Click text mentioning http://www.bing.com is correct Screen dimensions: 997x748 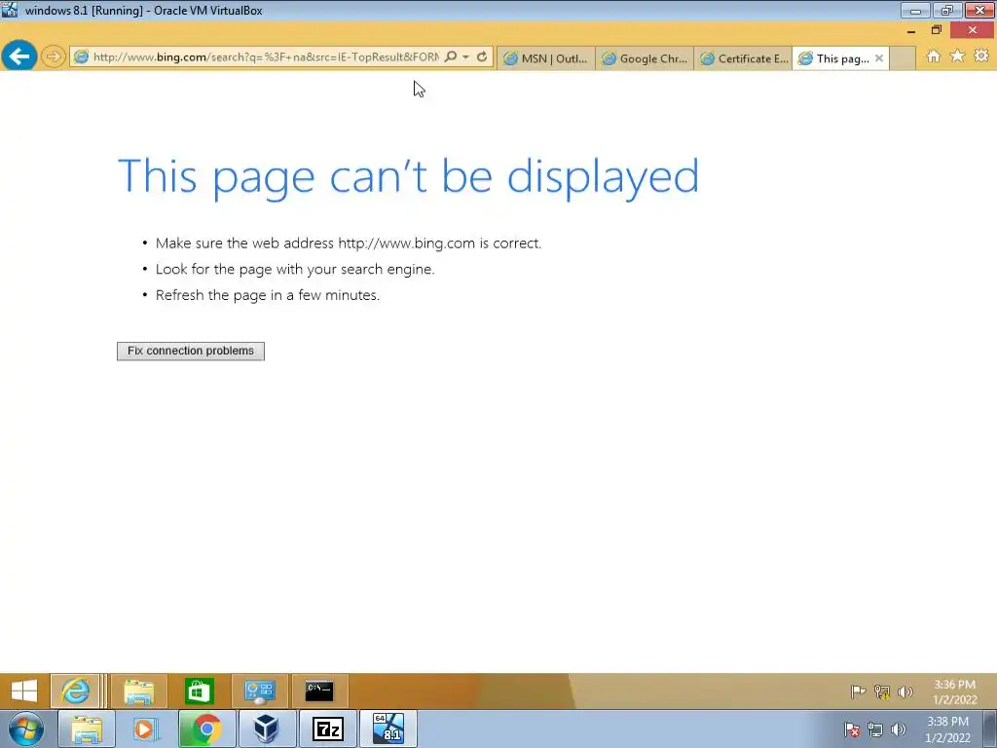349,243
